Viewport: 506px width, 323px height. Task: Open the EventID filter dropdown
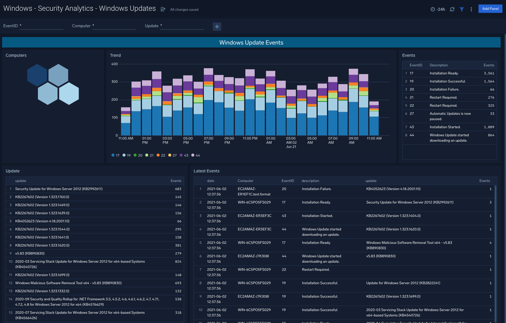(x=41, y=26)
